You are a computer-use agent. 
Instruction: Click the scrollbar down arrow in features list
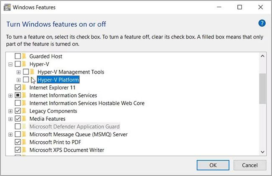(262, 151)
